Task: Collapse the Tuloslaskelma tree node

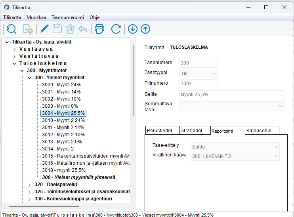Action: (14, 63)
